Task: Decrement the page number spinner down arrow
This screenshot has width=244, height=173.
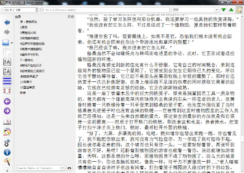Action: coord(37,11)
